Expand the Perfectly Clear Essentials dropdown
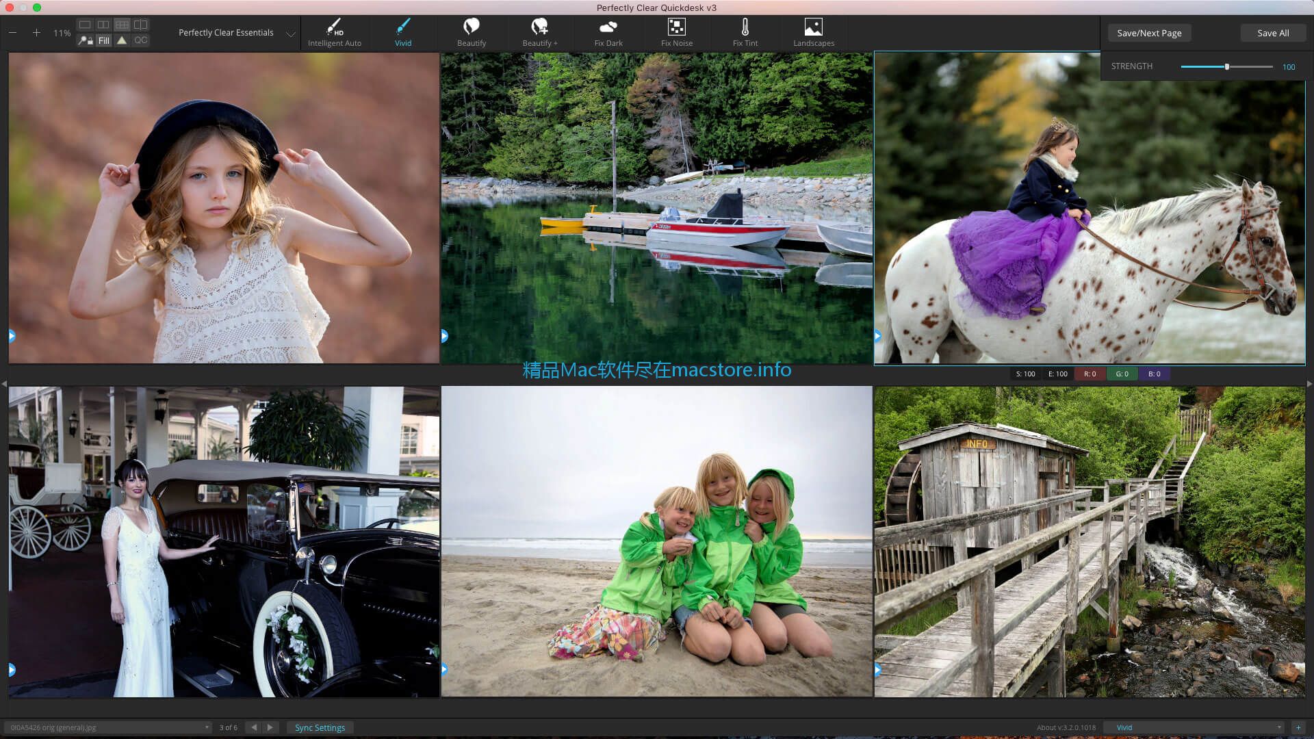Image resolution: width=1314 pixels, height=739 pixels. tap(289, 32)
